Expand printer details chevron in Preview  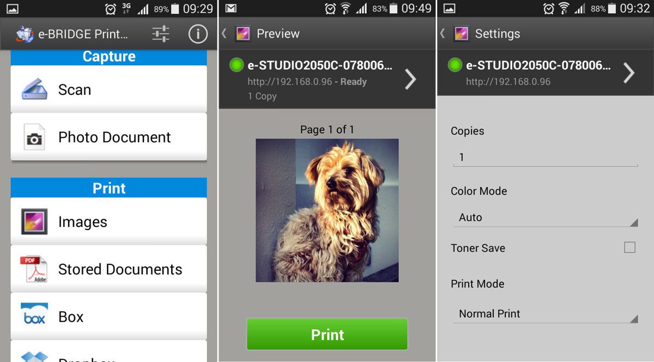410,80
